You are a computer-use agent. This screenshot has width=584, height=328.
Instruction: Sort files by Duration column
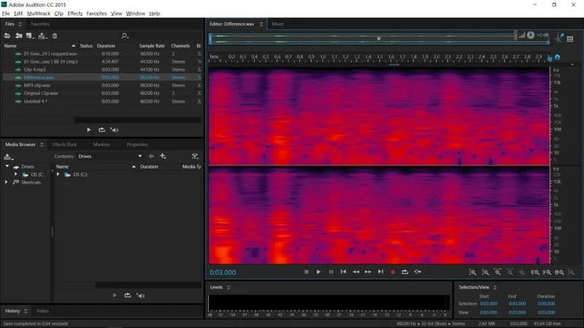(x=106, y=46)
